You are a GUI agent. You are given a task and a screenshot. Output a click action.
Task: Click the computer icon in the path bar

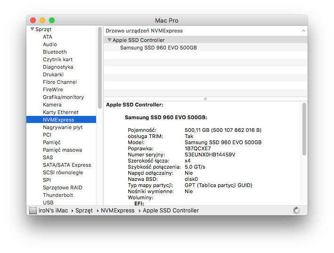(x=33, y=211)
